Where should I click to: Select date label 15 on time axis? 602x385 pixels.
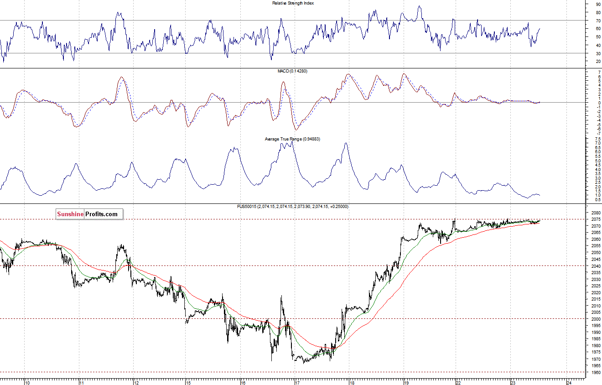pyautogui.click(x=189, y=382)
